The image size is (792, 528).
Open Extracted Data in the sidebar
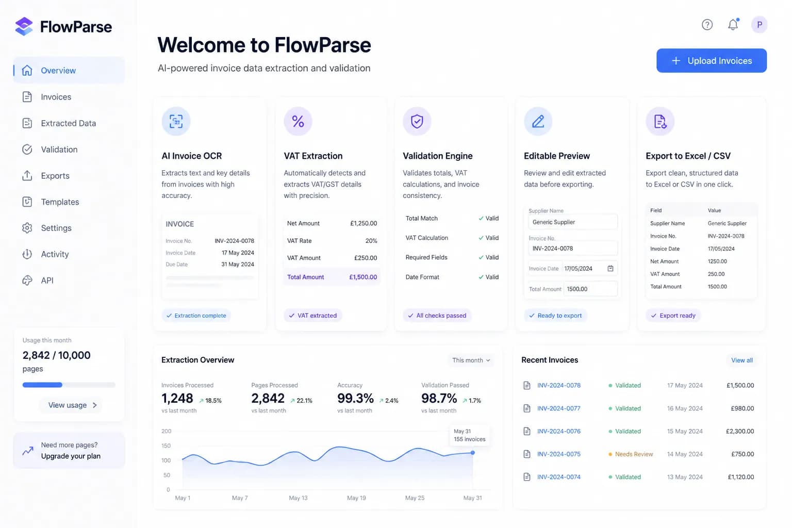click(69, 123)
